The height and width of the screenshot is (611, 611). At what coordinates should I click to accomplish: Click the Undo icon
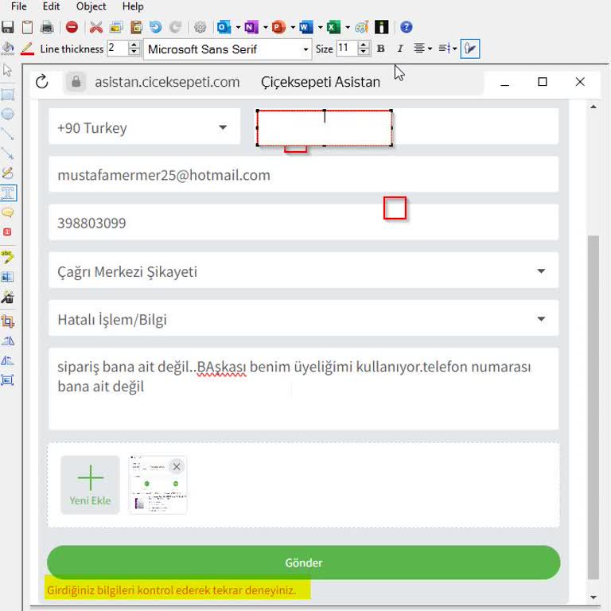pos(156,27)
